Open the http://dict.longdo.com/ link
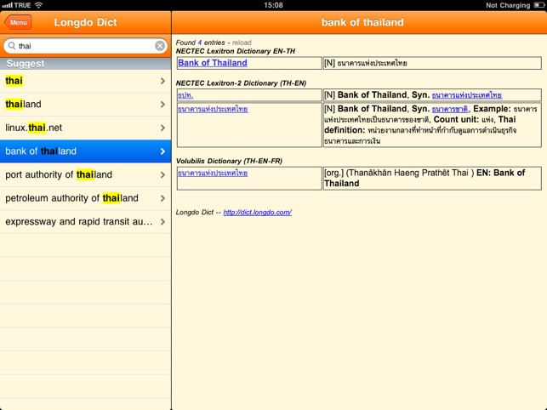This screenshot has width=547, height=410. pos(258,212)
